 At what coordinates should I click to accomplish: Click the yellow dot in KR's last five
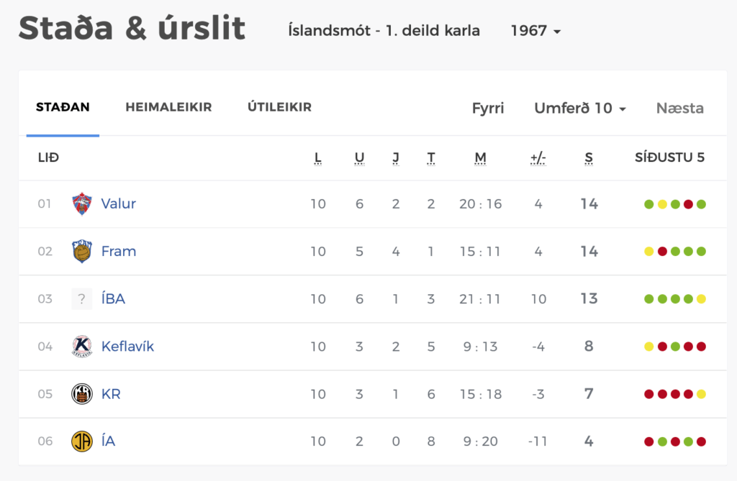point(701,394)
